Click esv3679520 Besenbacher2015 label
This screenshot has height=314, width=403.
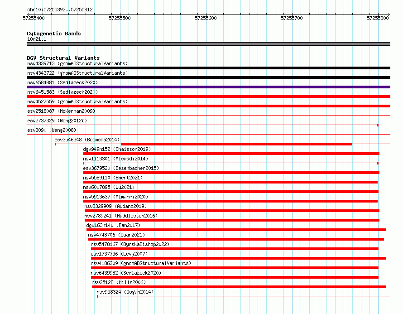pos(121,168)
